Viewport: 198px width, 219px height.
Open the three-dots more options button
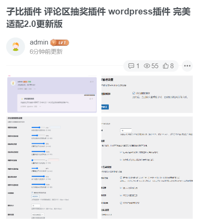[x=187, y=66]
